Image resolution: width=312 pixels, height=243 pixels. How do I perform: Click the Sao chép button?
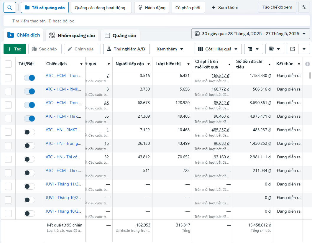pos(45,49)
